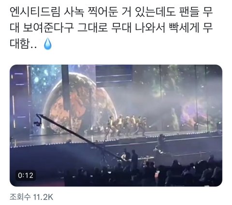Screen dimensions: 232x205
Task: Click the 11.2K number below the video
Action: [x=43, y=197]
